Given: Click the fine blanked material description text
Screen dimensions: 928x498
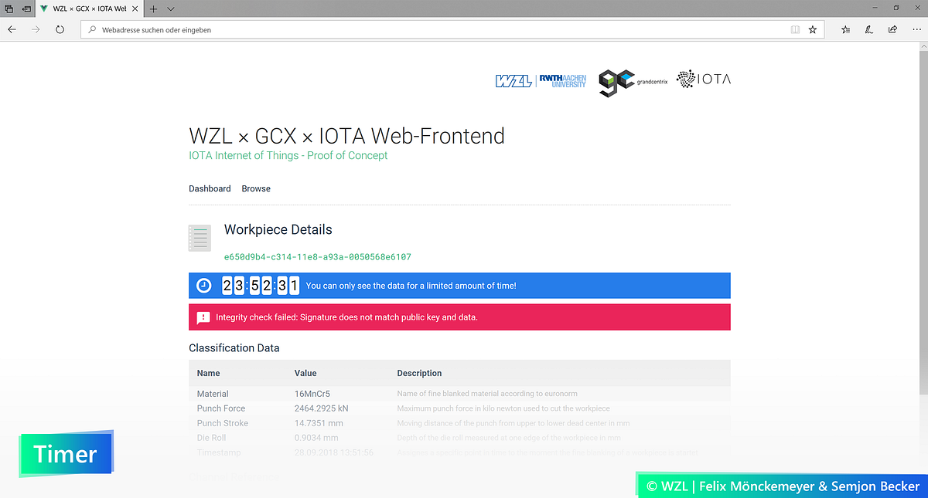Looking at the screenshot, I should click(487, 394).
